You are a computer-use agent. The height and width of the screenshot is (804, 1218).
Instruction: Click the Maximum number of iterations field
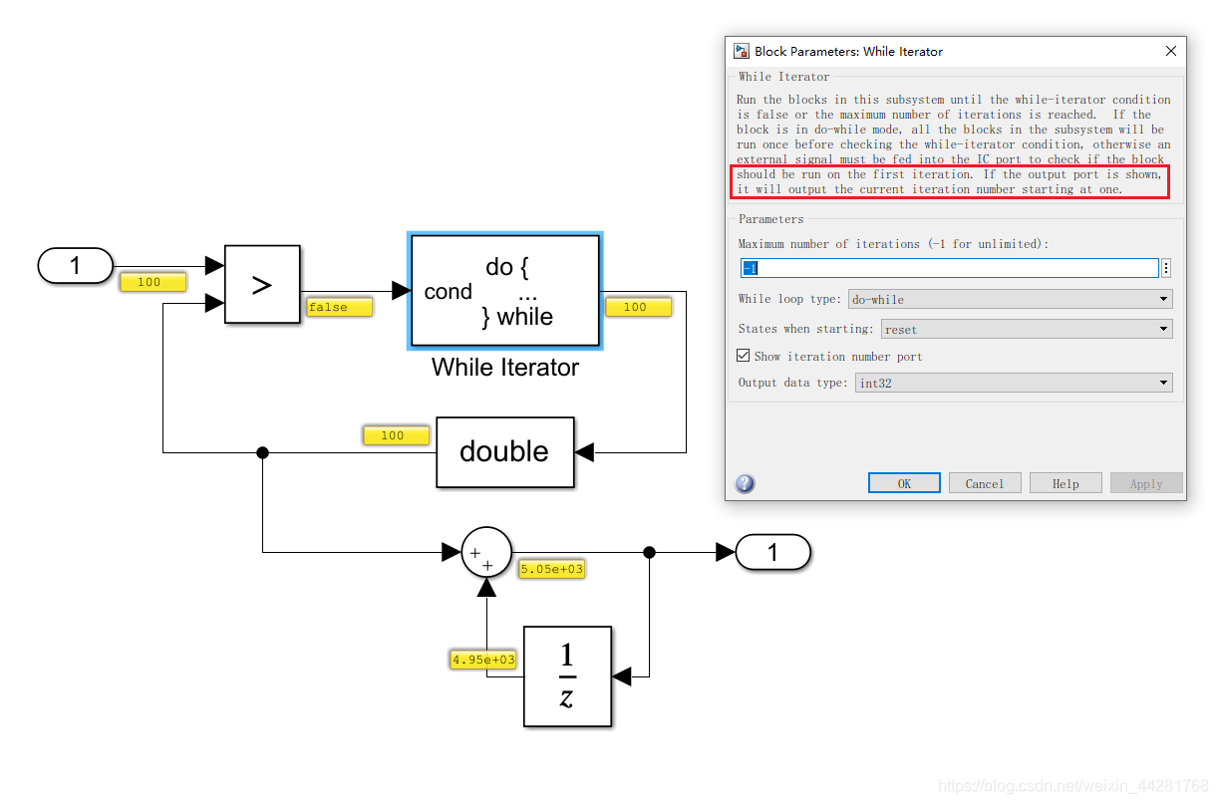click(x=947, y=267)
